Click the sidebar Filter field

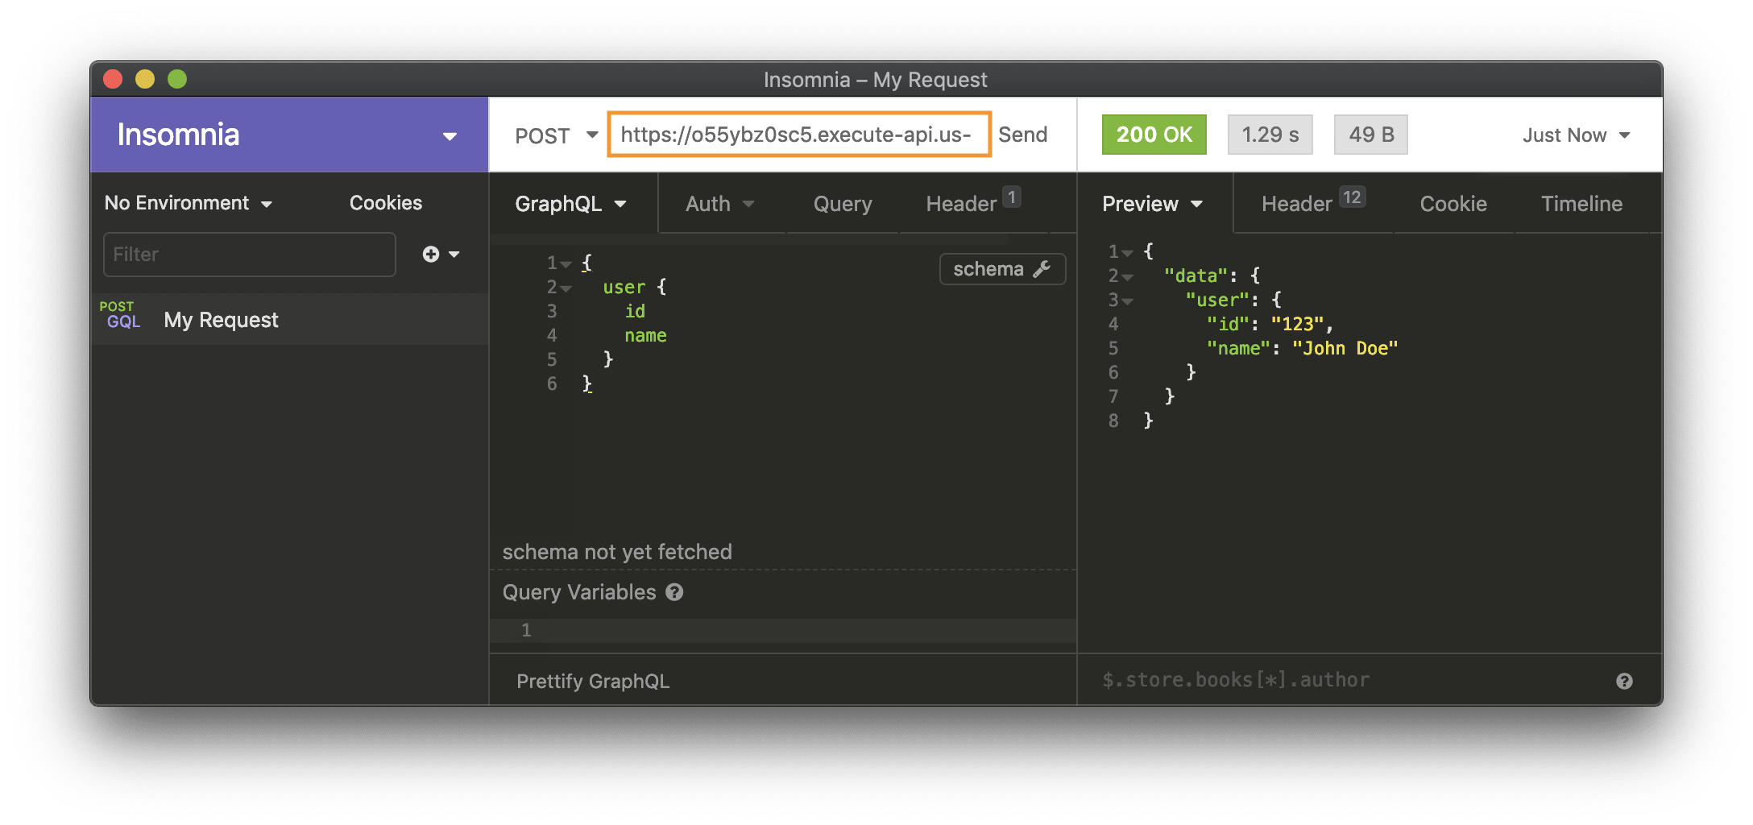click(x=249, y=255)
